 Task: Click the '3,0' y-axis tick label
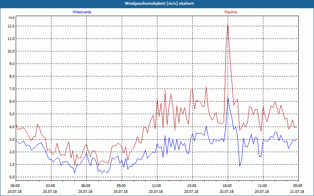click(x=12, y=140)
